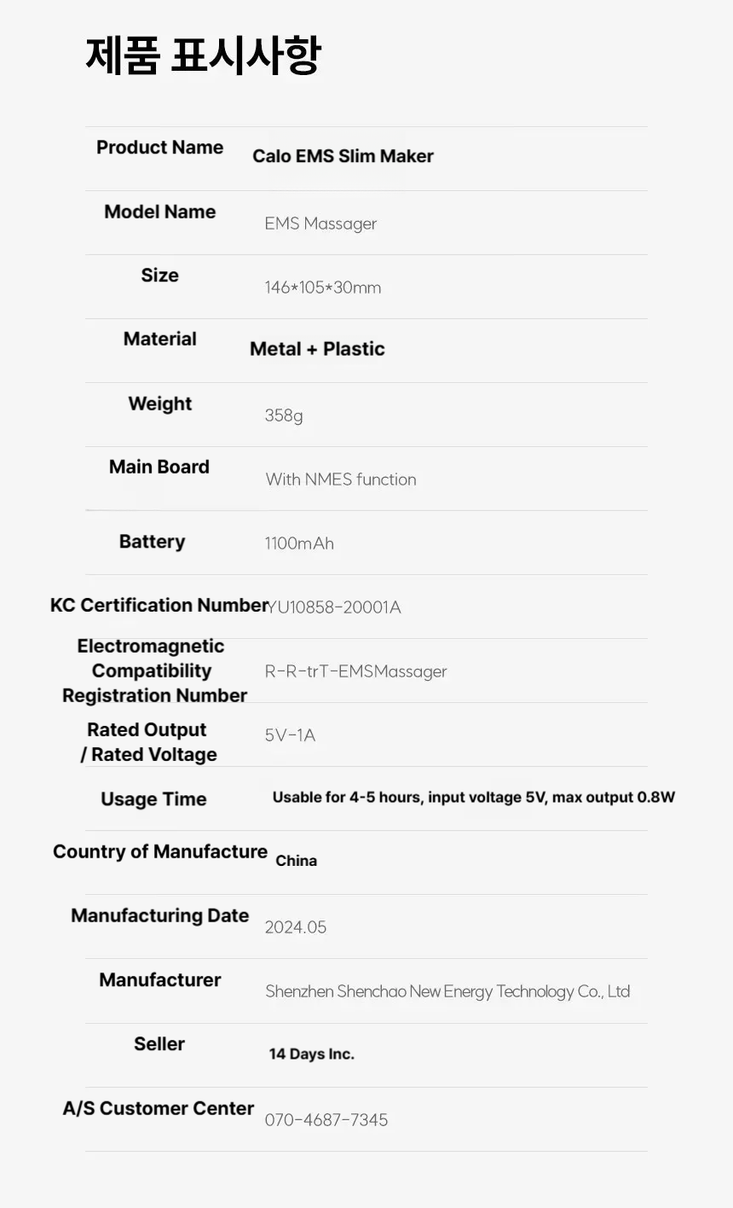The height and width of the screenshot is (1208, 733).
Task: Click the 제품 표시사항 heading
Action: (x=203, y=55)
